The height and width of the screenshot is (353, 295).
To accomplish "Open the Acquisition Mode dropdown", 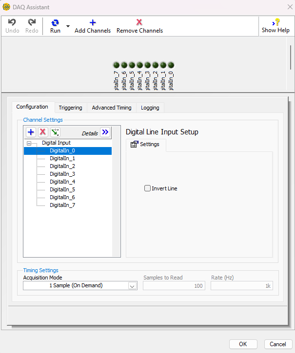I will (132, 286).
